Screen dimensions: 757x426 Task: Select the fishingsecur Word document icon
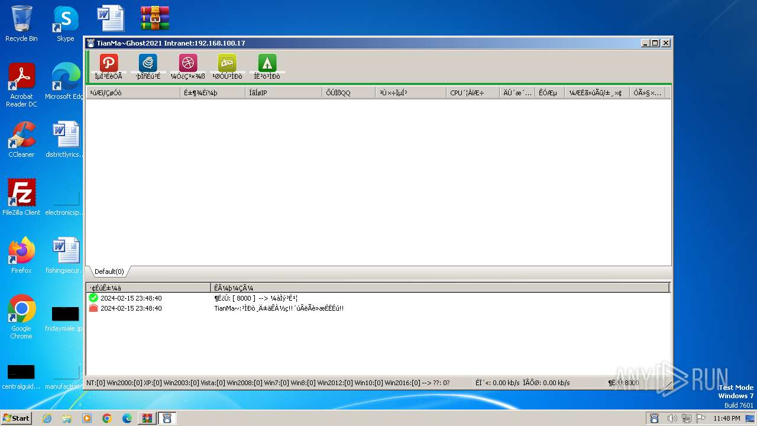(x=66, y=251)
